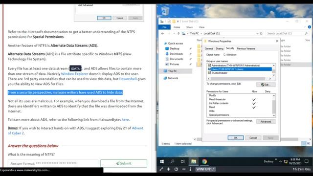The width and height of the screenshot is (313, 176).
Task: Go up one folder level
Action: click(179, 34)
